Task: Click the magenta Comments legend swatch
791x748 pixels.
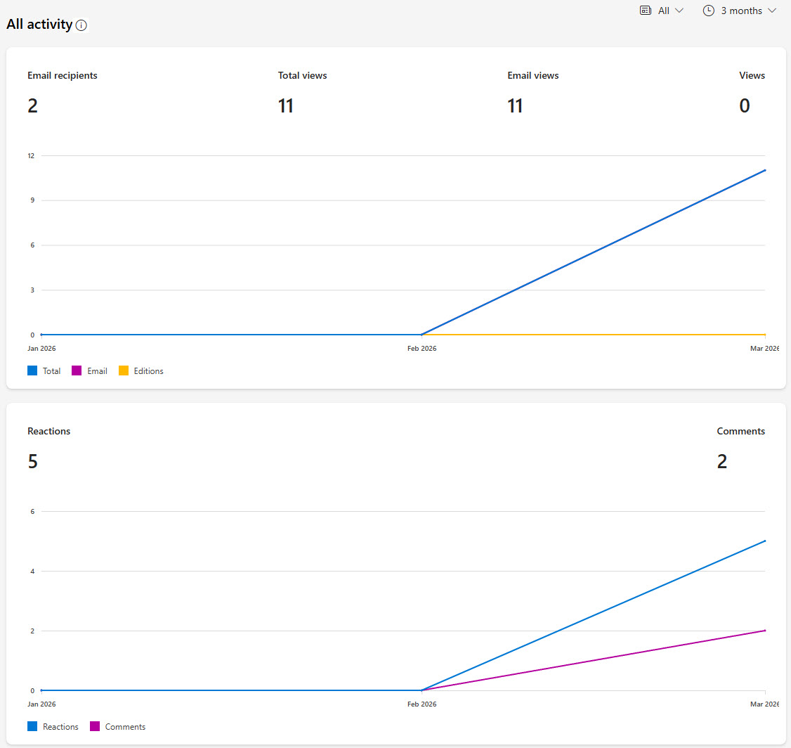Action: (95, 726)
